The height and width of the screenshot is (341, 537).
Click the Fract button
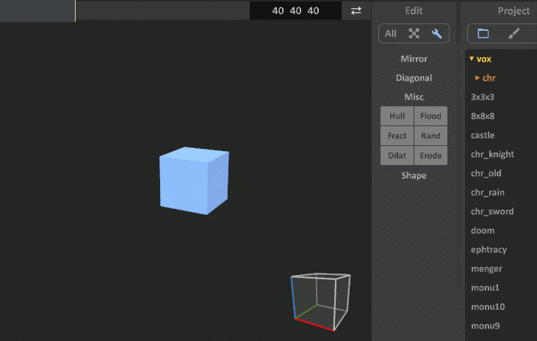(x=397, y=136)
